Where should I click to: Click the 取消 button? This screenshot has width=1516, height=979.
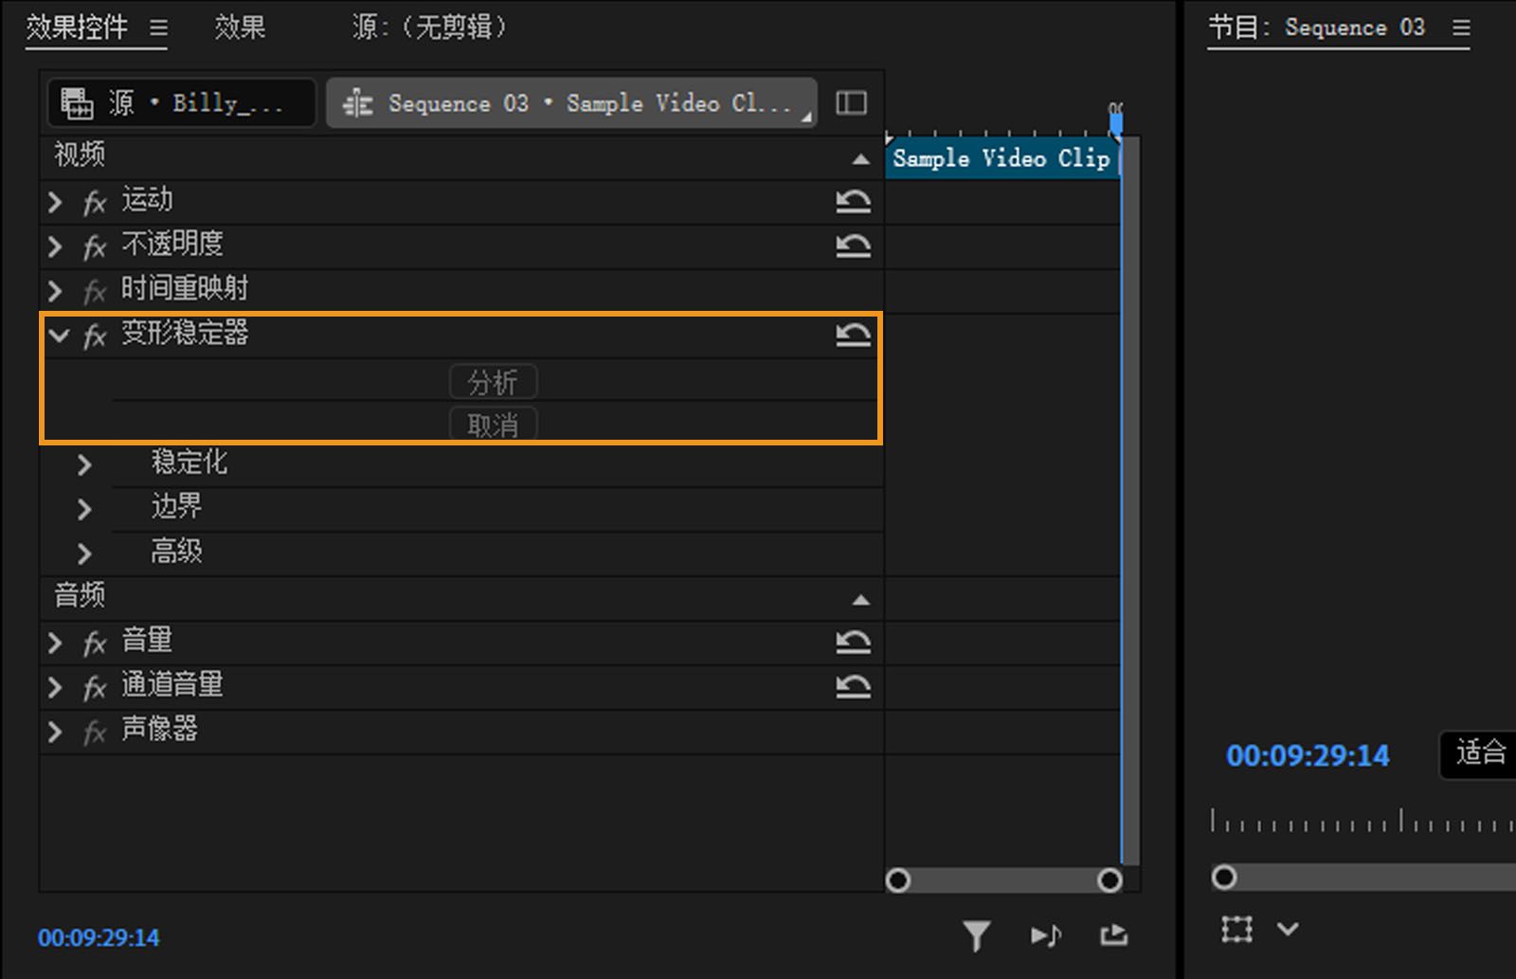coord(493,426)
